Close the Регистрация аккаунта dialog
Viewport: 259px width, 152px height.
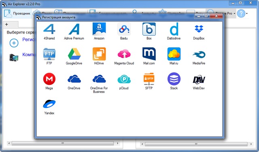[x=217, y=16]
